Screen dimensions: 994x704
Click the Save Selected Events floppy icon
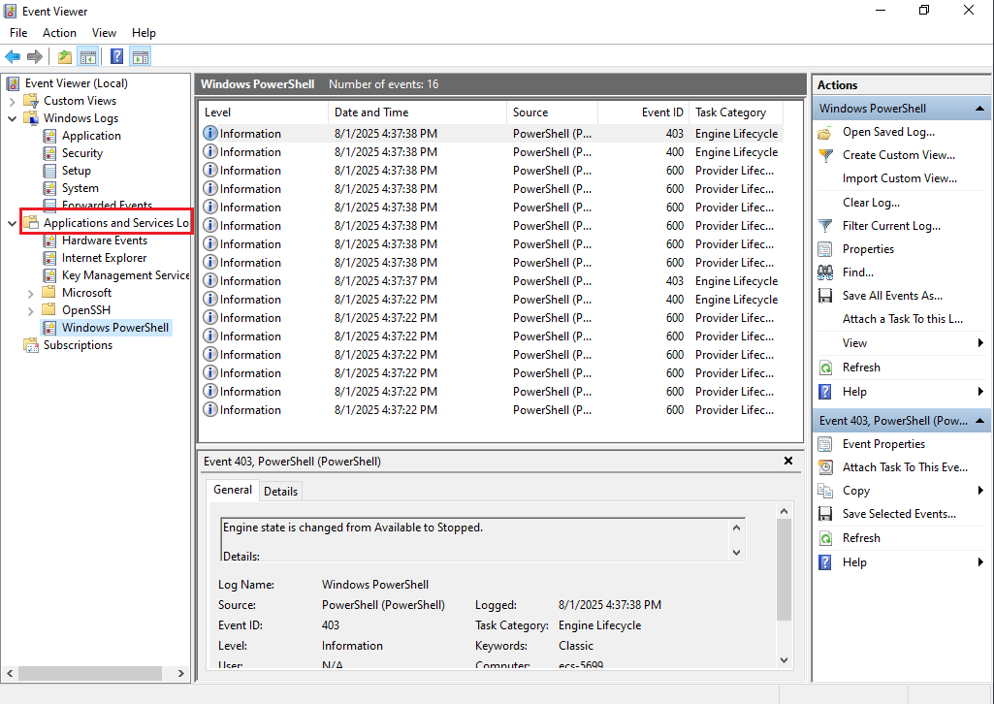pos(824,514)
